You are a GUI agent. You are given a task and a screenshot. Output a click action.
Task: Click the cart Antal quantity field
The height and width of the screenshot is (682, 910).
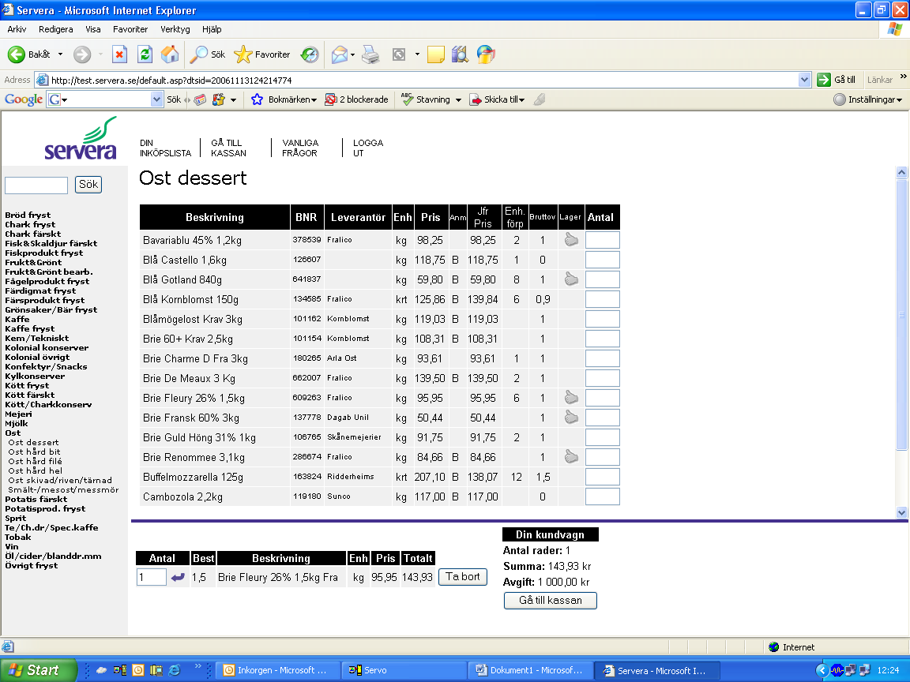(152, 577)
